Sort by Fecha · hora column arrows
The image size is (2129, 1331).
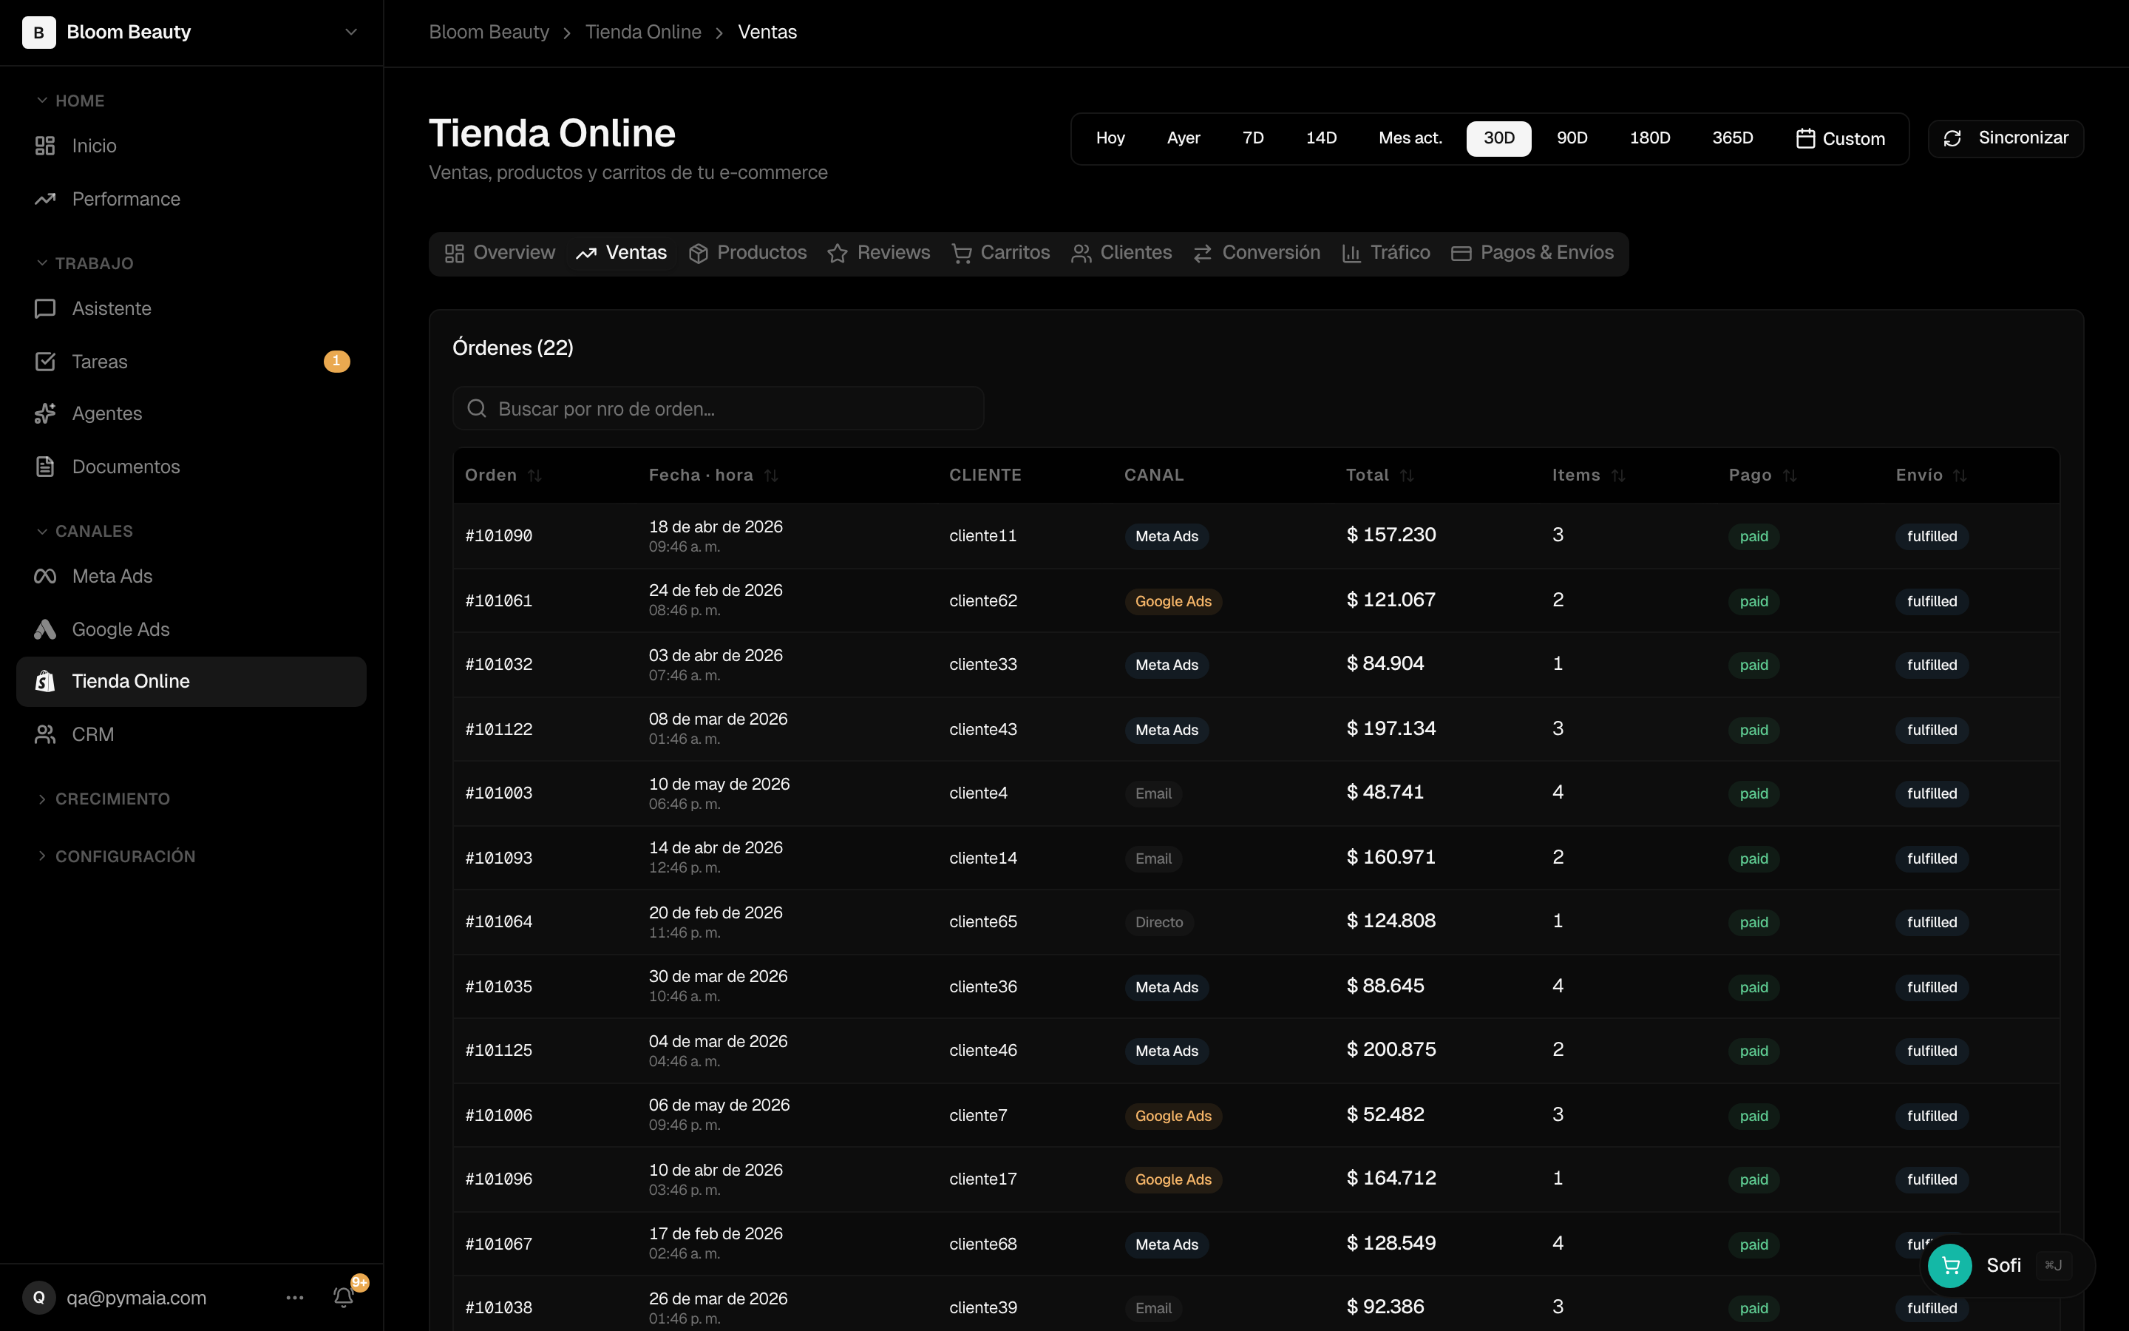pyautogui.click(x=771, y=475)
